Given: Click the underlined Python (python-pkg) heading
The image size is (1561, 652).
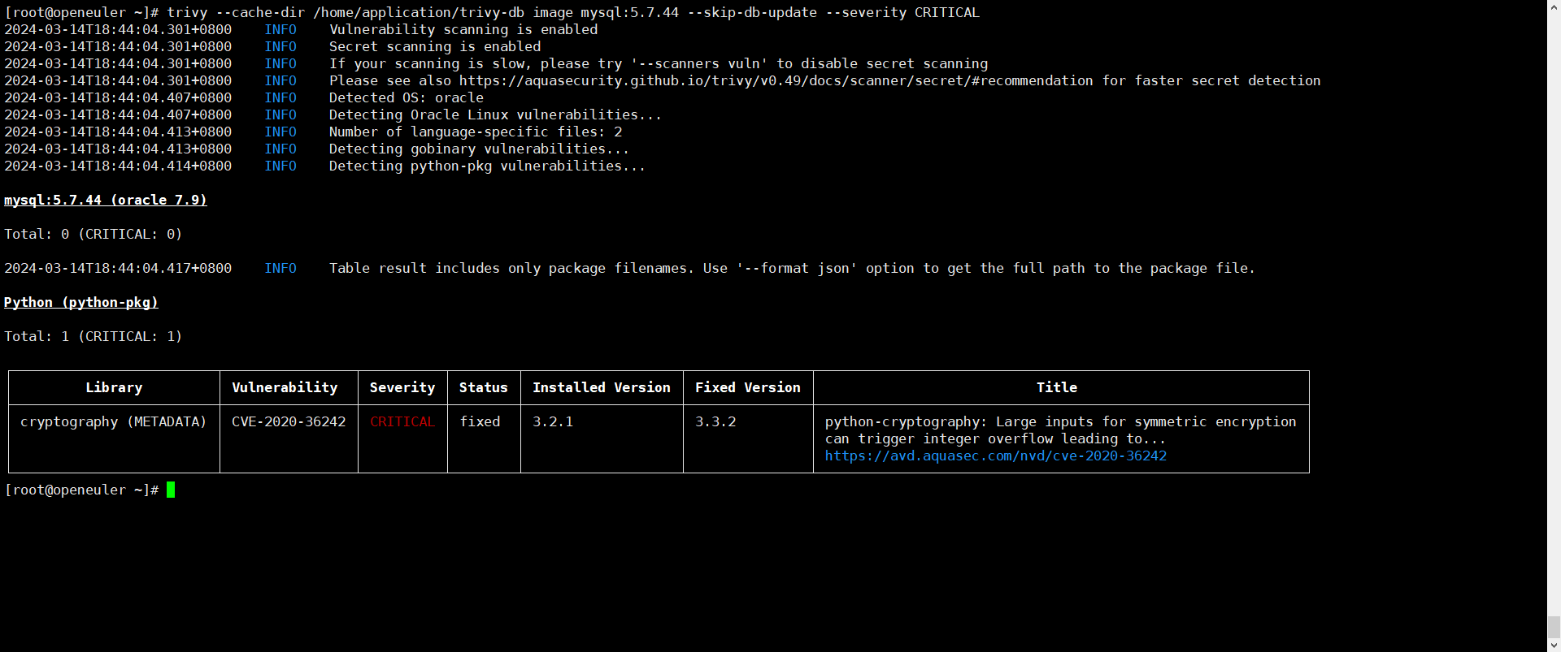Looking at the screenshot, I should [81, 302].
